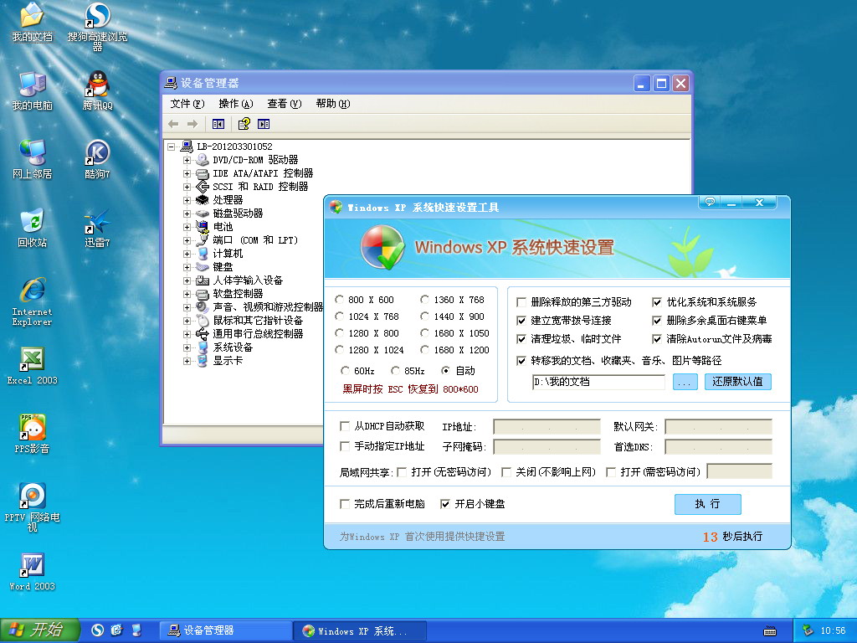Select the 网上邻居 desktop icon
This screenshot has width=857, height=643.
pyautogui.click(x=33, y=159)
